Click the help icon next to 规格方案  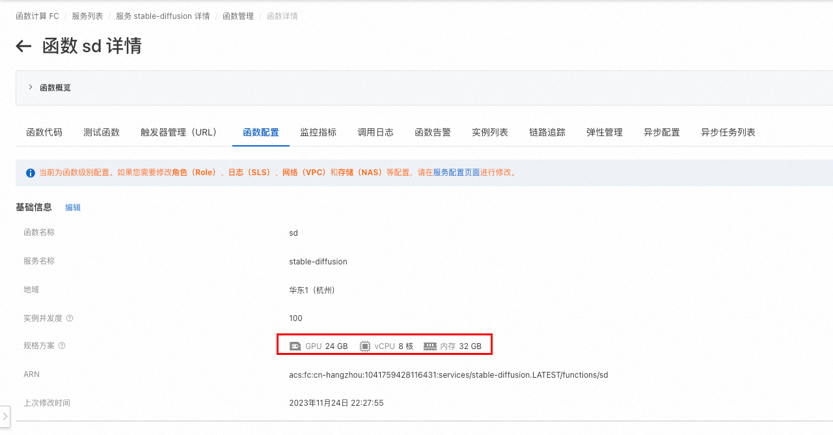[x=62, y=346]
